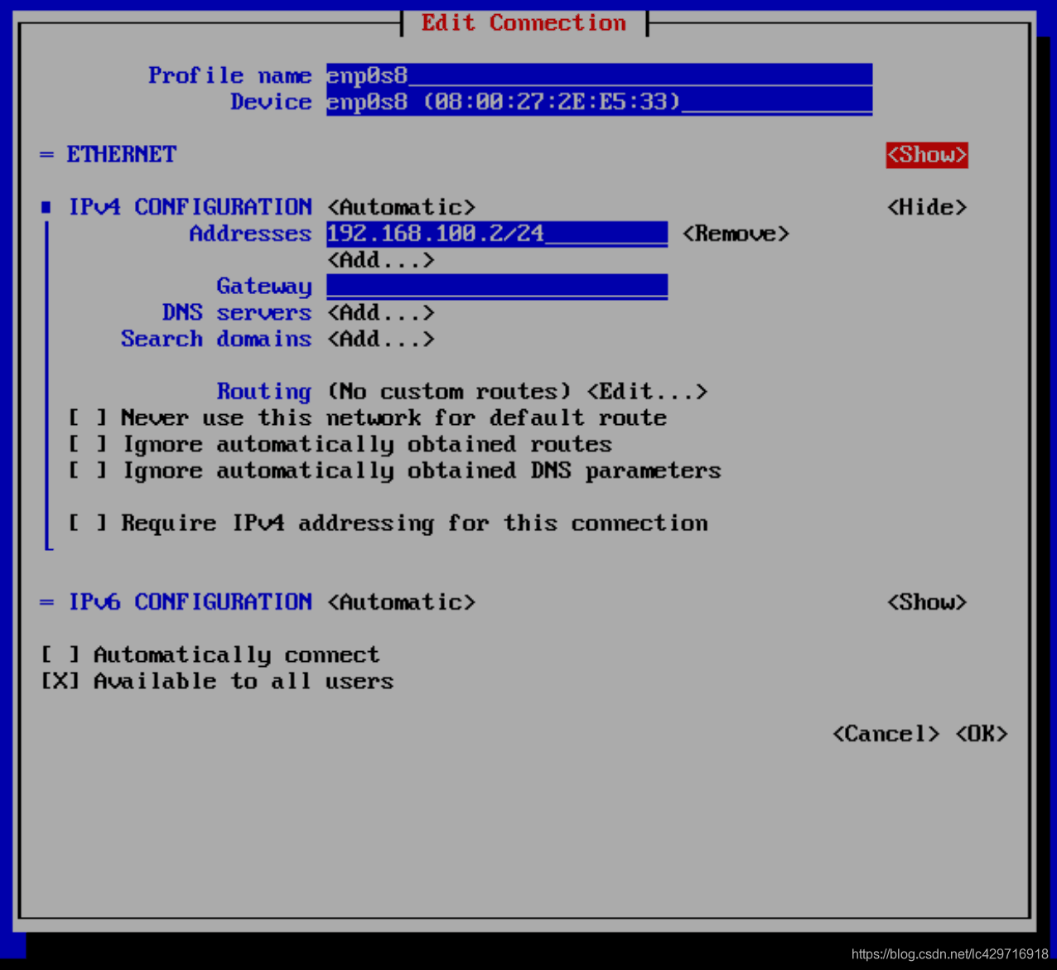Image resolution: width=1057 pixels, height=970 pixels.
Task: Cancel editing the connection
Action: [x=886, y=734]
